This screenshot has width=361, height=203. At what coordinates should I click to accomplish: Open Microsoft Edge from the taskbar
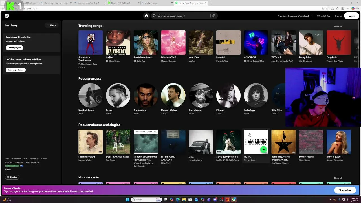(x=178, y=200)
